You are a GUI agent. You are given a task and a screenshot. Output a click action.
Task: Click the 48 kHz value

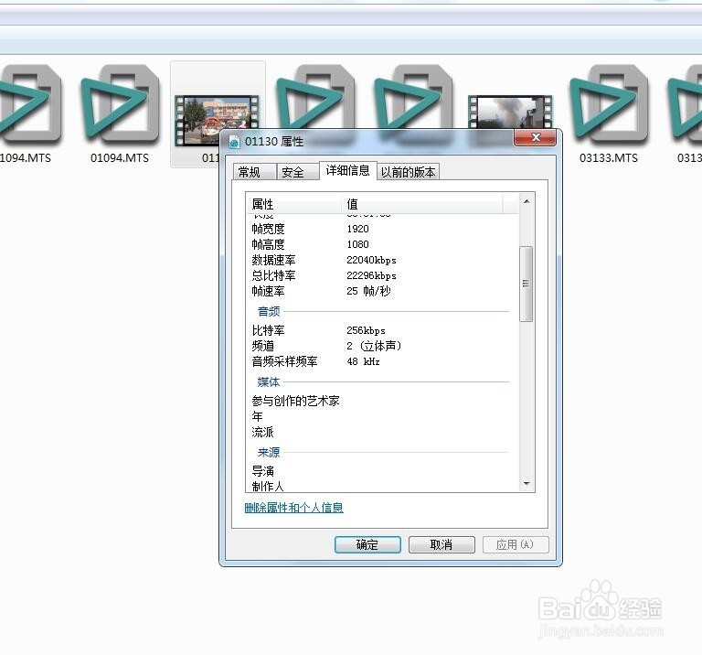363,361
